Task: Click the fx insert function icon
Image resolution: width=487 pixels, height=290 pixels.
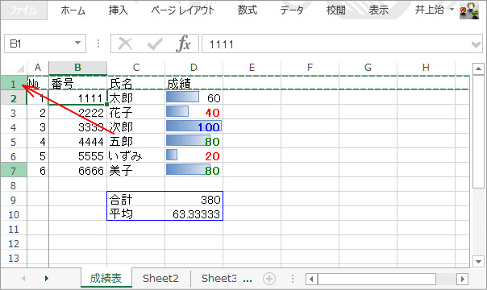Action: coord(183,43)
